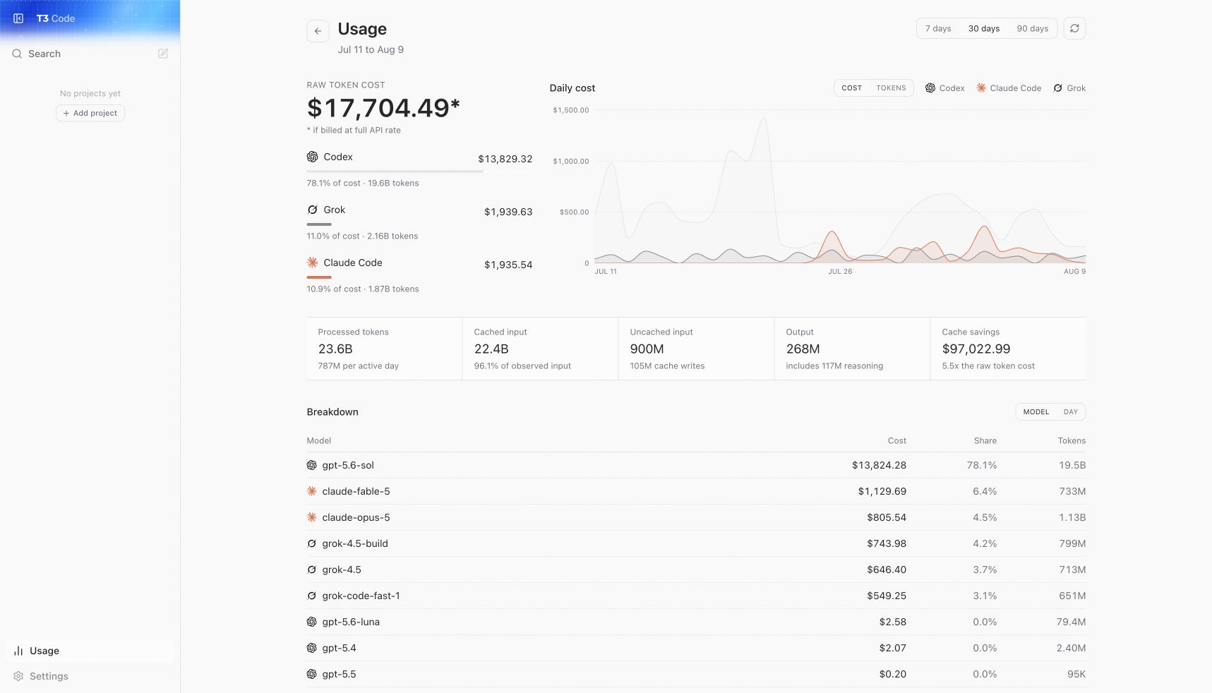
Task: Click the icon beside grok-code-fast-1
Action: click(311, 596)
